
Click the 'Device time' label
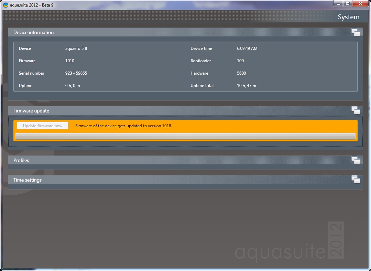tap(201, 48)
